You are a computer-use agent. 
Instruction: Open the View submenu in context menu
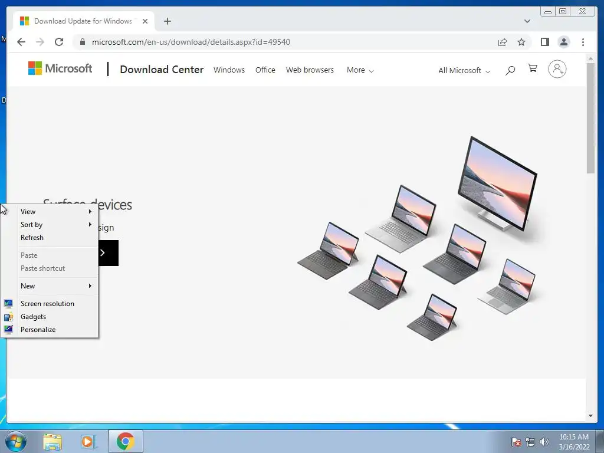click(50, 212)
